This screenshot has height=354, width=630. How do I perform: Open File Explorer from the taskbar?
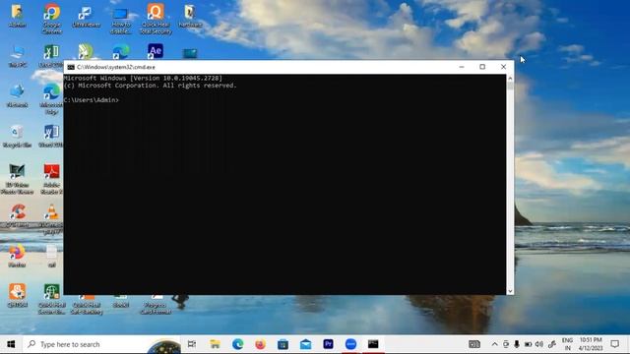click(215, 344)
